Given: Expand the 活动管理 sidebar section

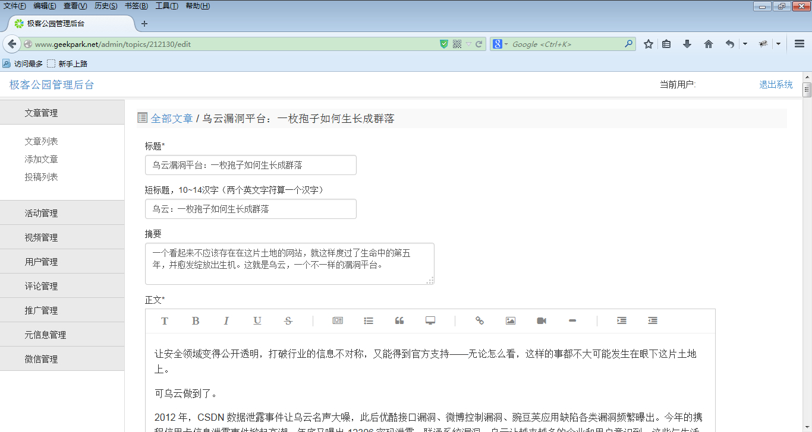Looking at the screenshot, I should 62,213.
